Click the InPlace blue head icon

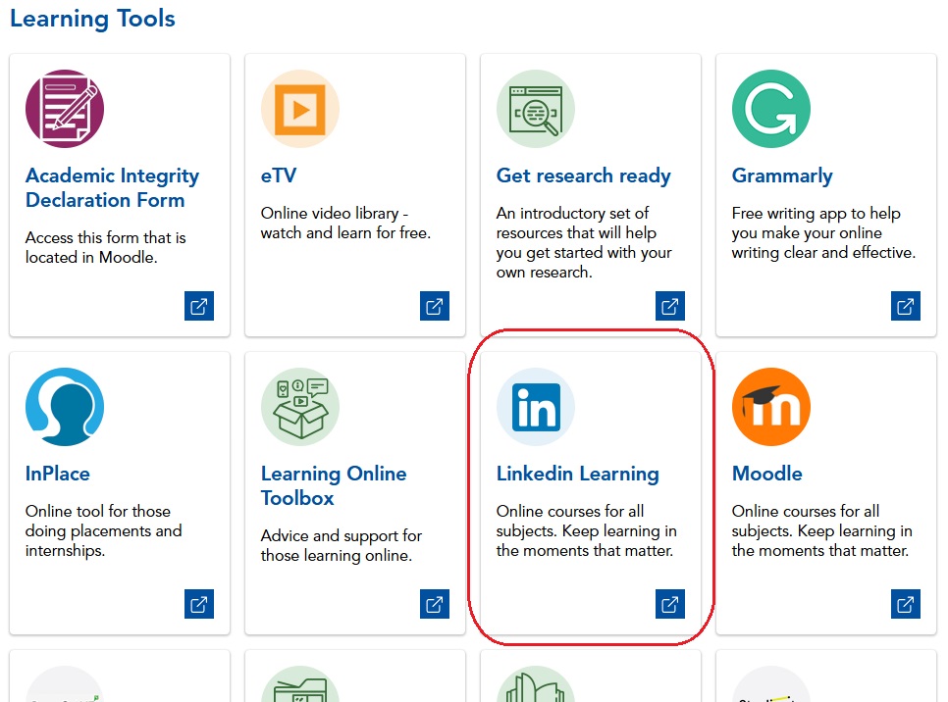point(65,407)
